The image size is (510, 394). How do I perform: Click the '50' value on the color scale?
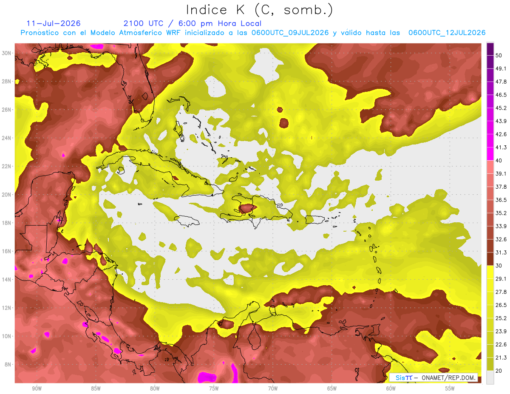499,55
